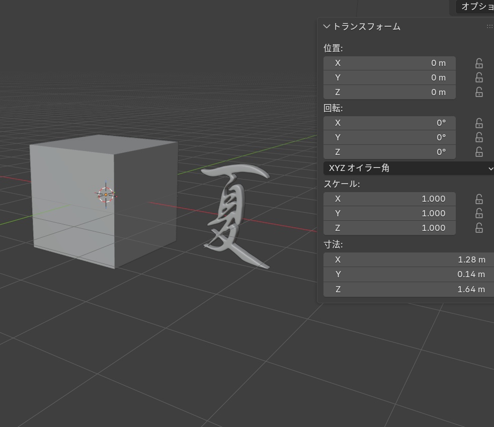Click the 回転 Y field

[x=389, y=137]
